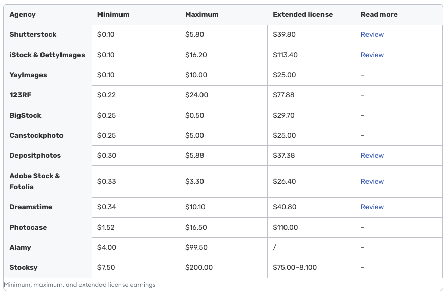Open the Adobe Stock & Fotolia Review link

(372, 181)
